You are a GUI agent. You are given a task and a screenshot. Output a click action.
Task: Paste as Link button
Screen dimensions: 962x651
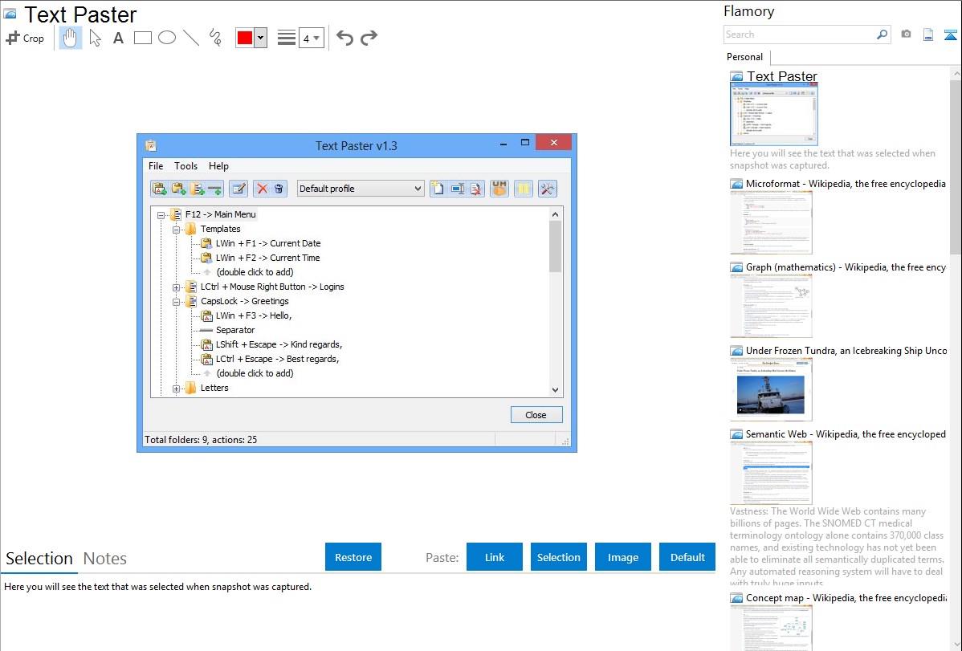tap(495, 557)
